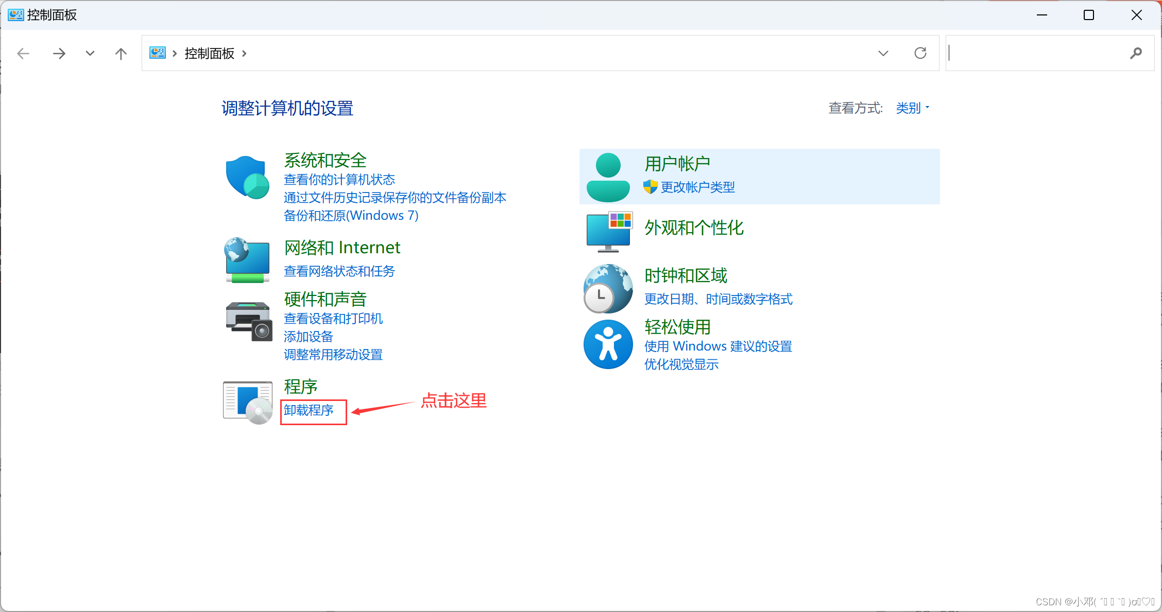
Task: Expand the chevron before 控制面板 breadcrumb
Action: coord(175,53)
